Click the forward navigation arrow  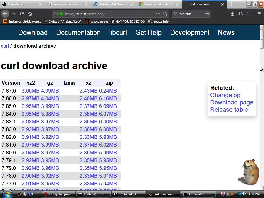pos(14,14)
